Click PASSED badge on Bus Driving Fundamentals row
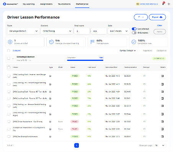 pos(75,137)
